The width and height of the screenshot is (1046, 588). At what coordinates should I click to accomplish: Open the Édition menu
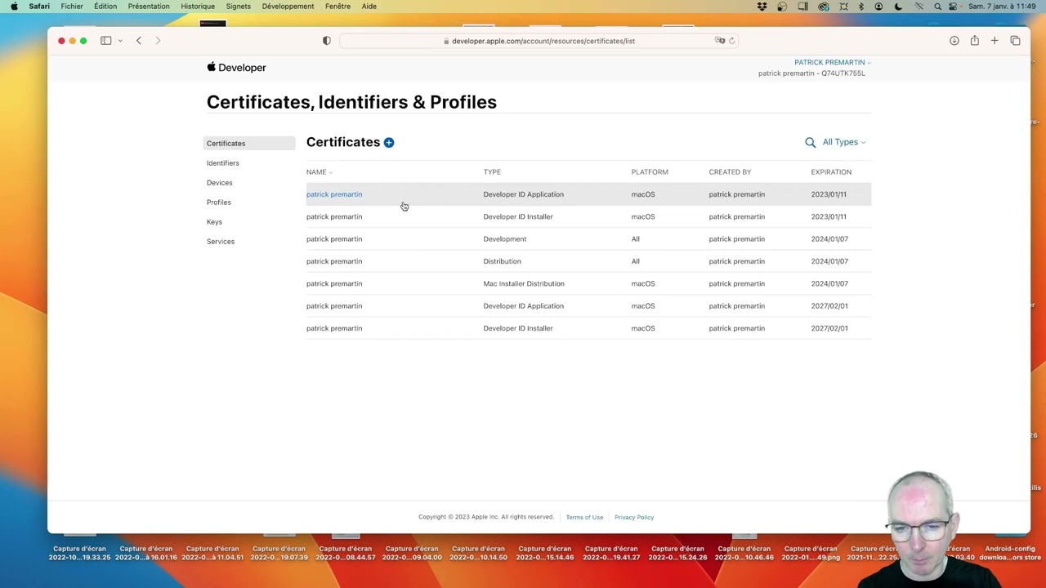click(x=105, y=7)
